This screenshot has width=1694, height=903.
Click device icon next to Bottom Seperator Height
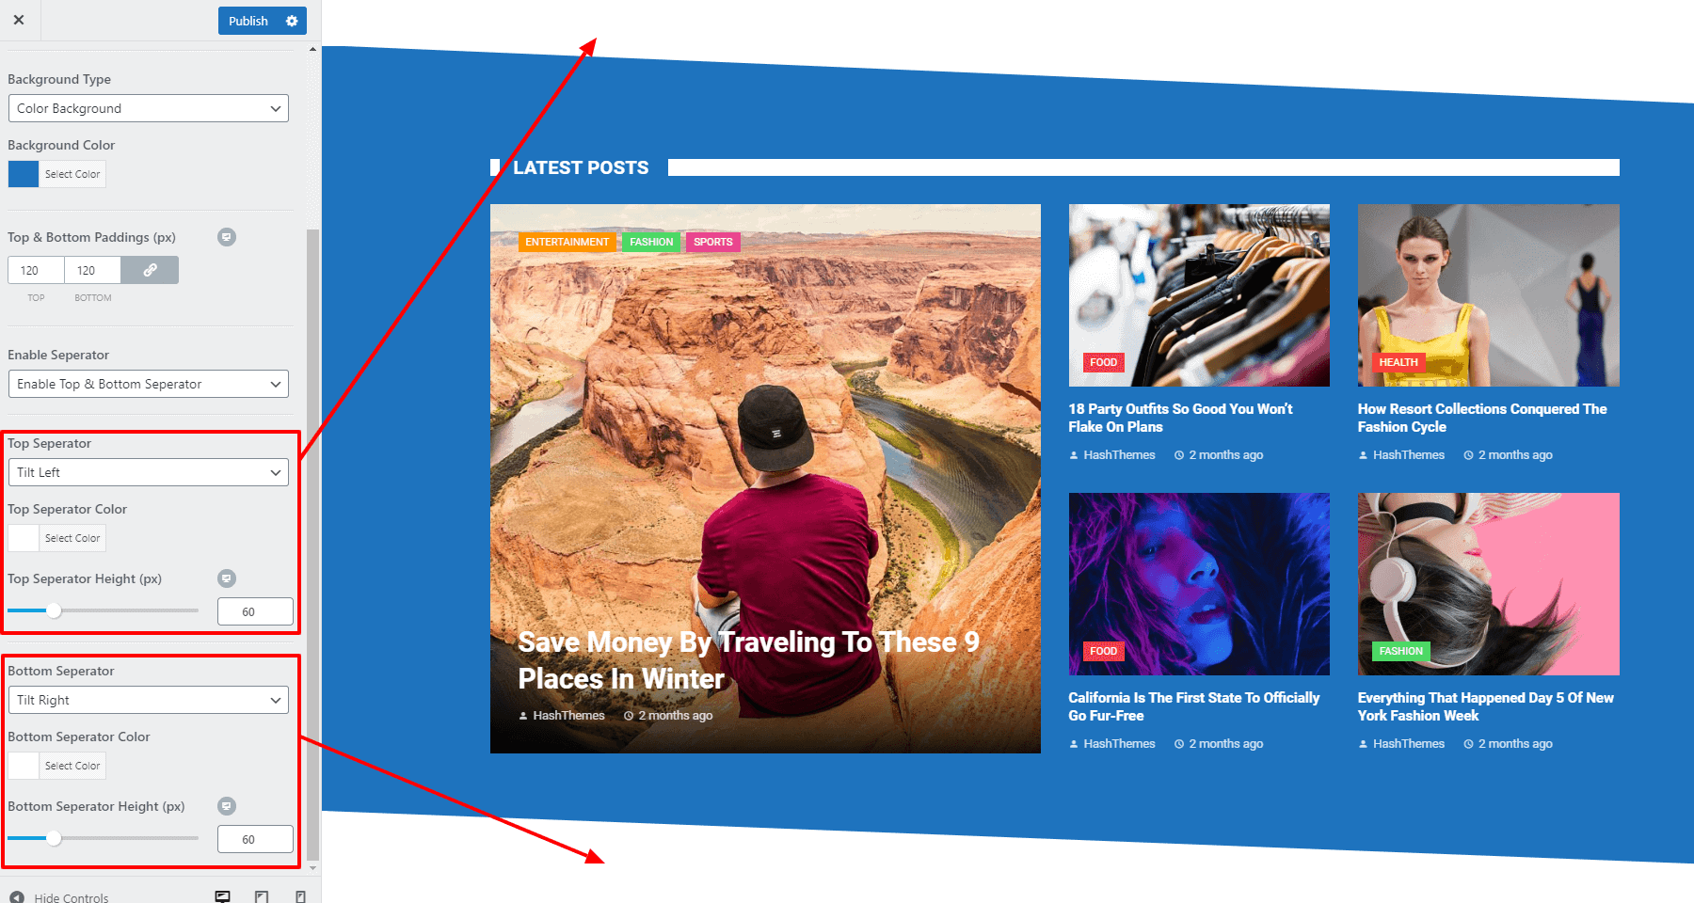[227, 806]
